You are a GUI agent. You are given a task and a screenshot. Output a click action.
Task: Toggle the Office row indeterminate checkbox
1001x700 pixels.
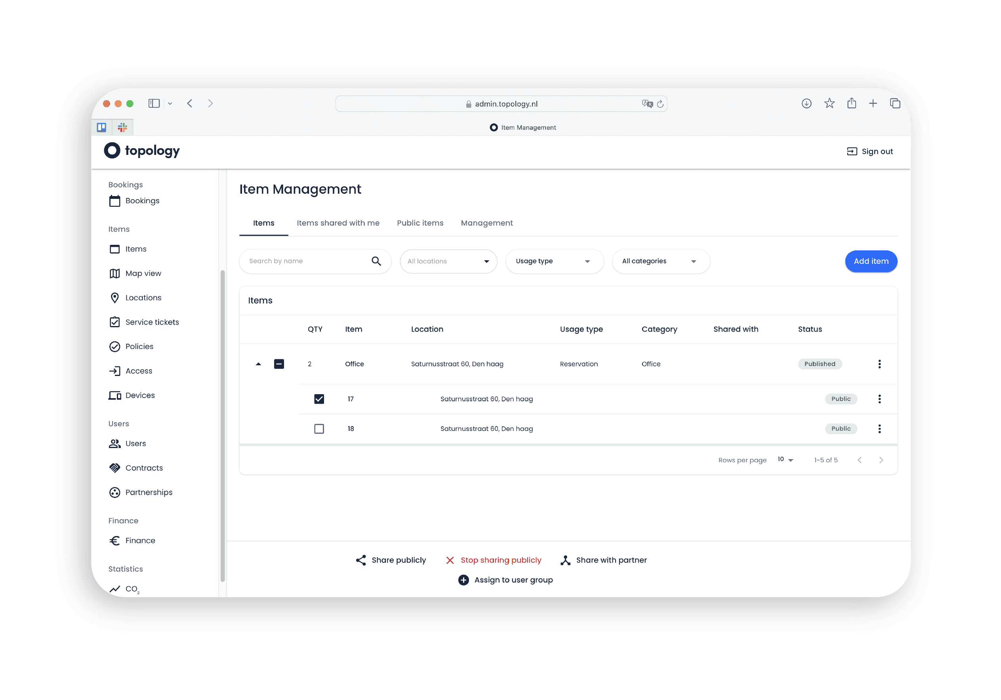click(279, 364)
